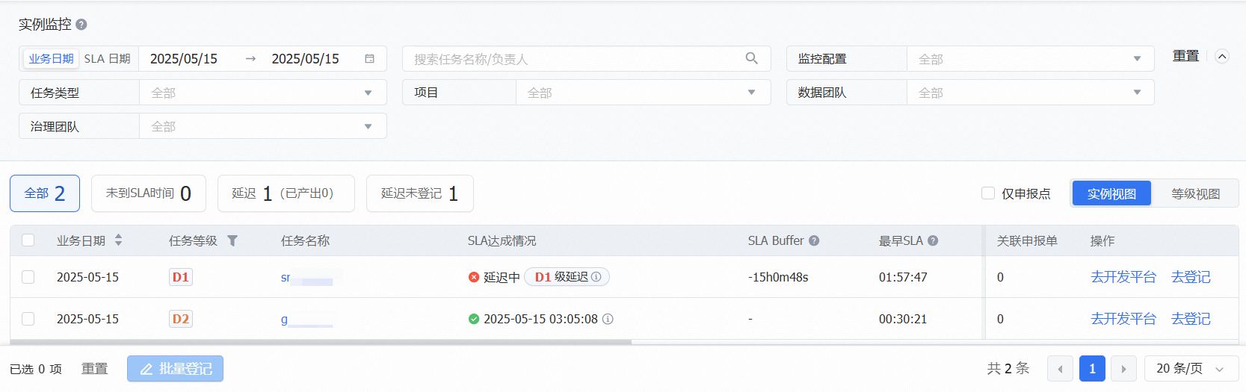Open the 20 条/页 page size dropdown
The height and width of the screenshot is (392, 1246).
tap(1191, 369)
